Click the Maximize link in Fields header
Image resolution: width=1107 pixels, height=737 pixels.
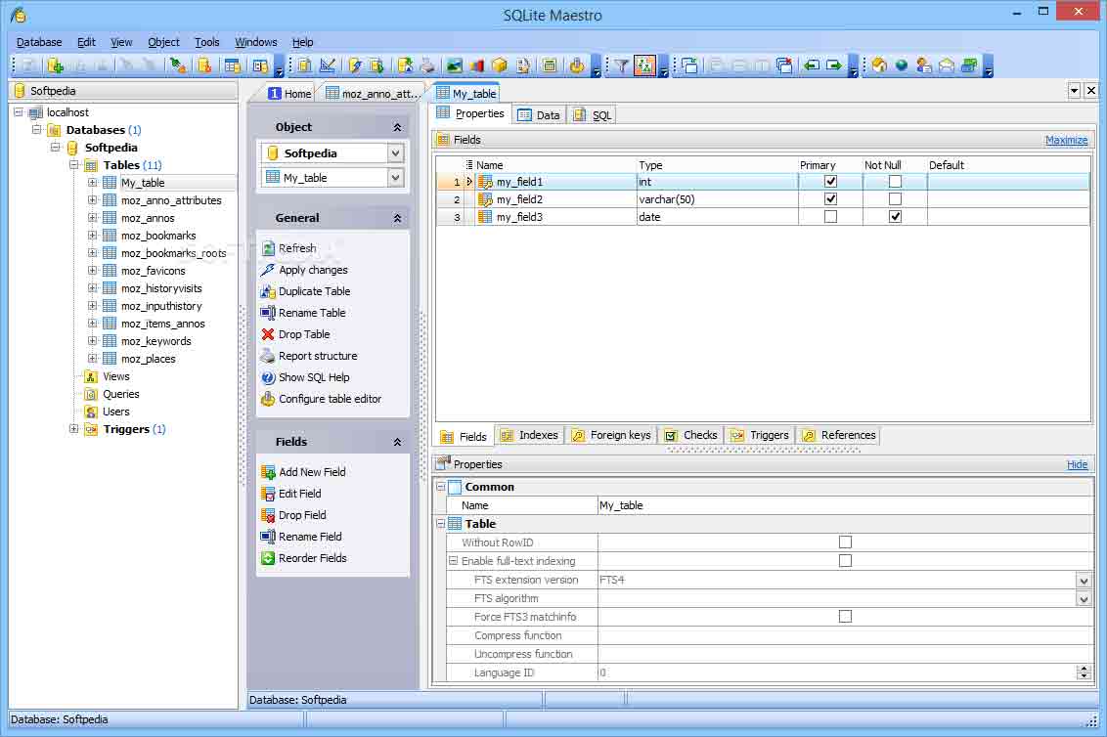click(1066, 140)
